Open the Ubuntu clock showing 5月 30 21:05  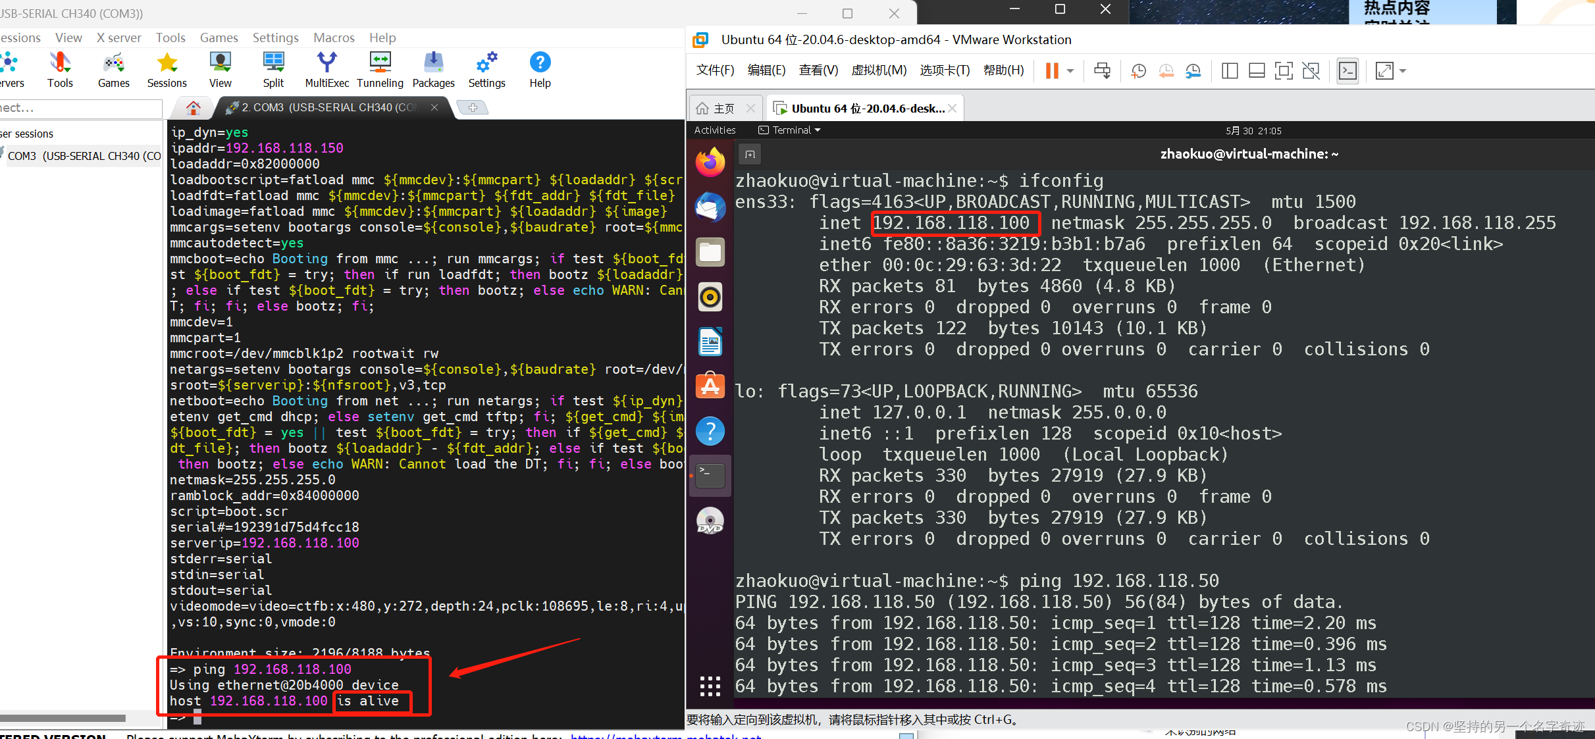coord(1253,130)
